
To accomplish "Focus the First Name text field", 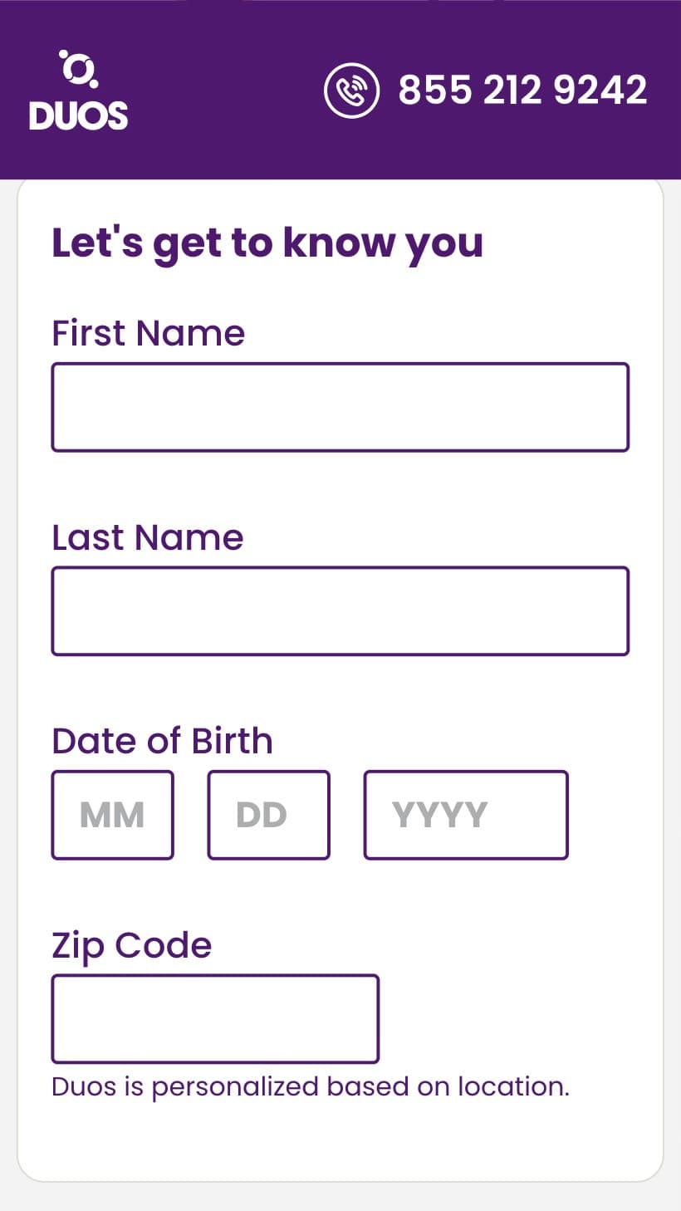I will [x=340, y=407].
